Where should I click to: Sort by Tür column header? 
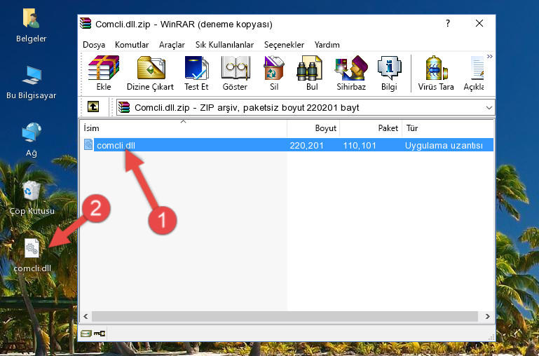click(448, 128)
